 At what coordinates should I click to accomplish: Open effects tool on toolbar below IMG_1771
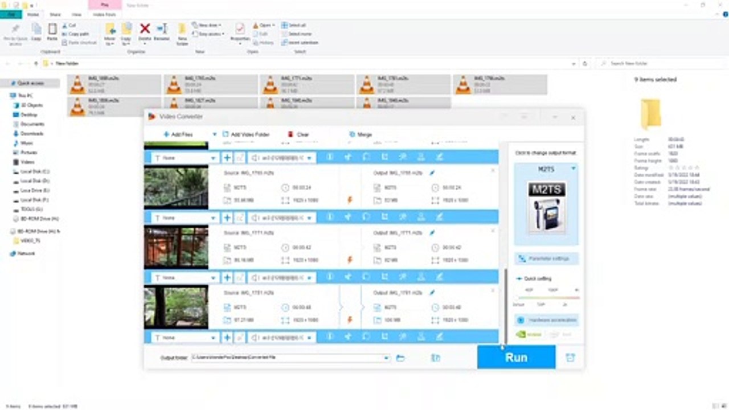pyautogui.click(x=403, y=277)
